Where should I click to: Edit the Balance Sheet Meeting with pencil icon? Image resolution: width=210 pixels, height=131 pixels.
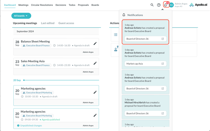point(95,44)
